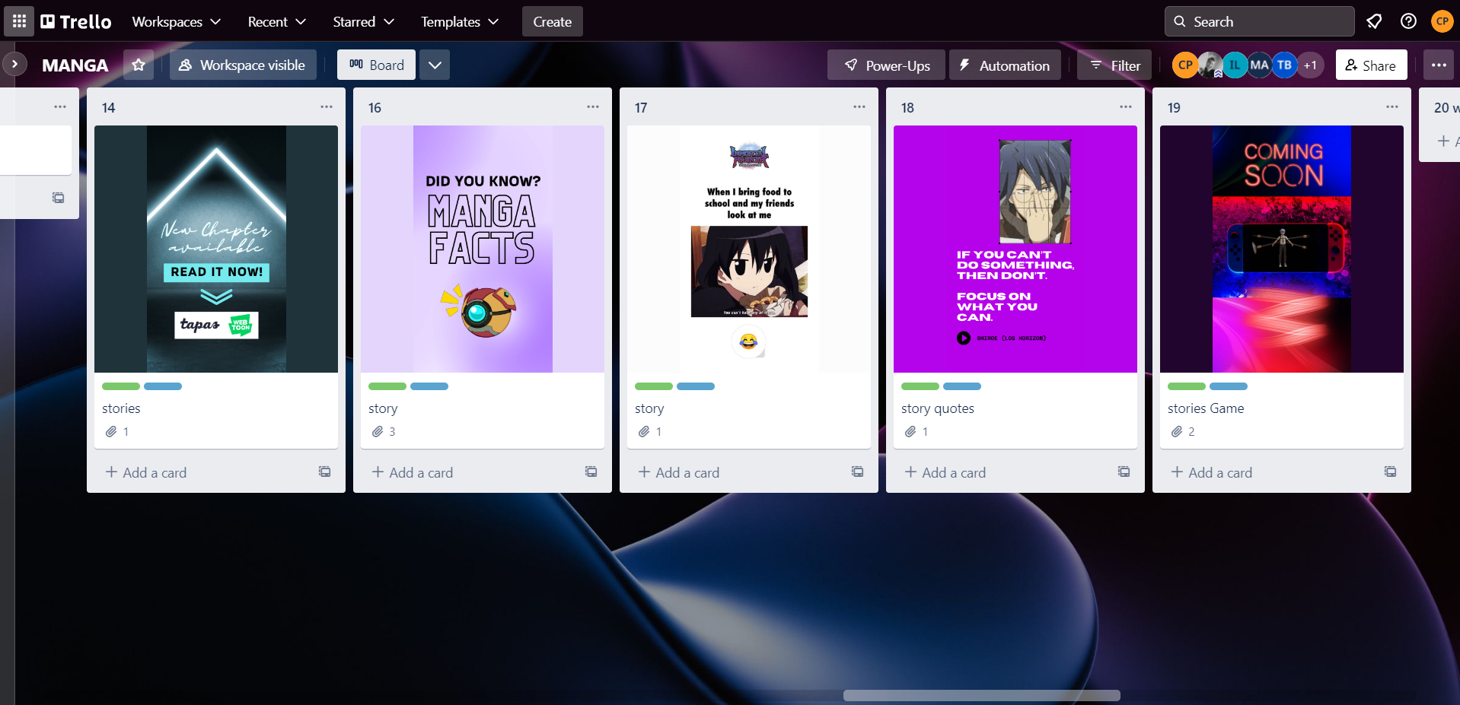Click board member MA avatar

click(1260, 65)
